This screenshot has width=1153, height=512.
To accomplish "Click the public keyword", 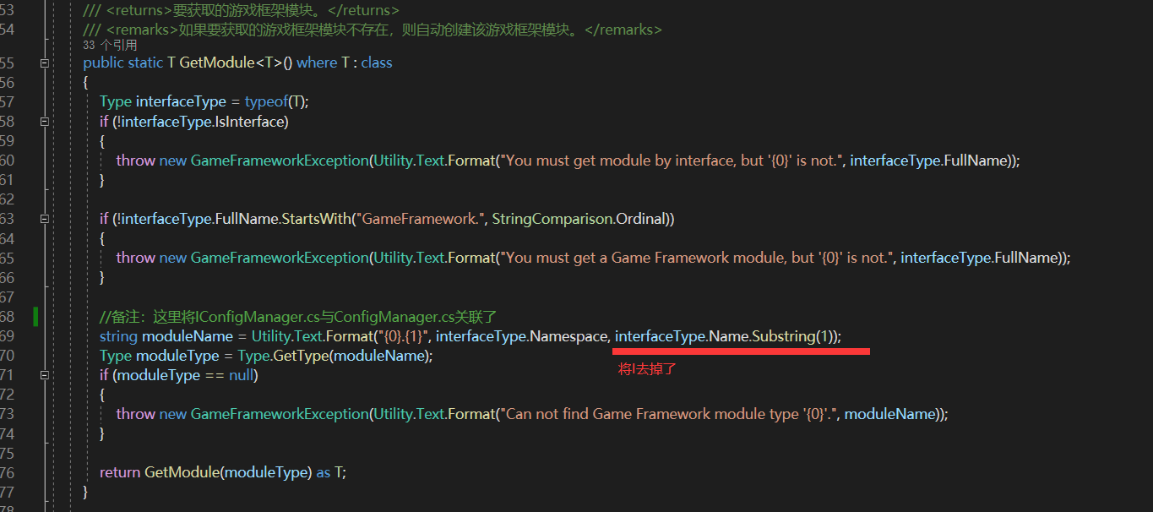I will point(103,63).
